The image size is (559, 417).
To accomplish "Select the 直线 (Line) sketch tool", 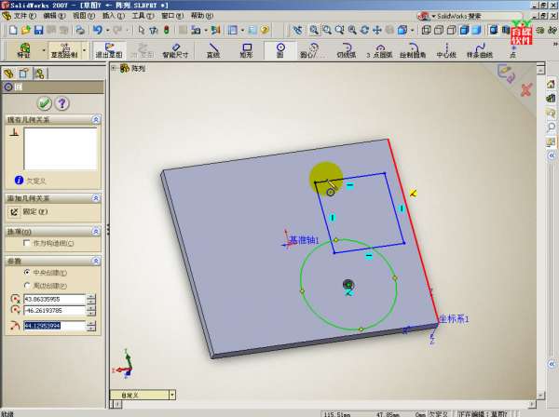I will (x=213, y=49).
